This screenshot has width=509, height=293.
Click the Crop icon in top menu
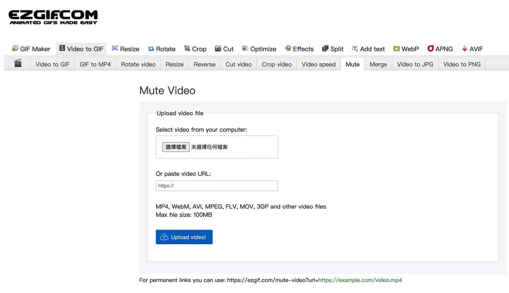(187, 48)
